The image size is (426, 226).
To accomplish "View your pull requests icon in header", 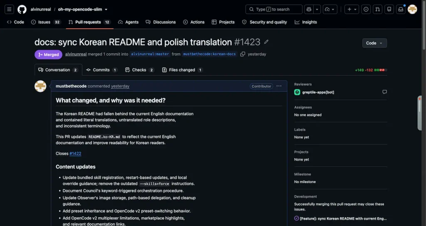I will (377, 9).
